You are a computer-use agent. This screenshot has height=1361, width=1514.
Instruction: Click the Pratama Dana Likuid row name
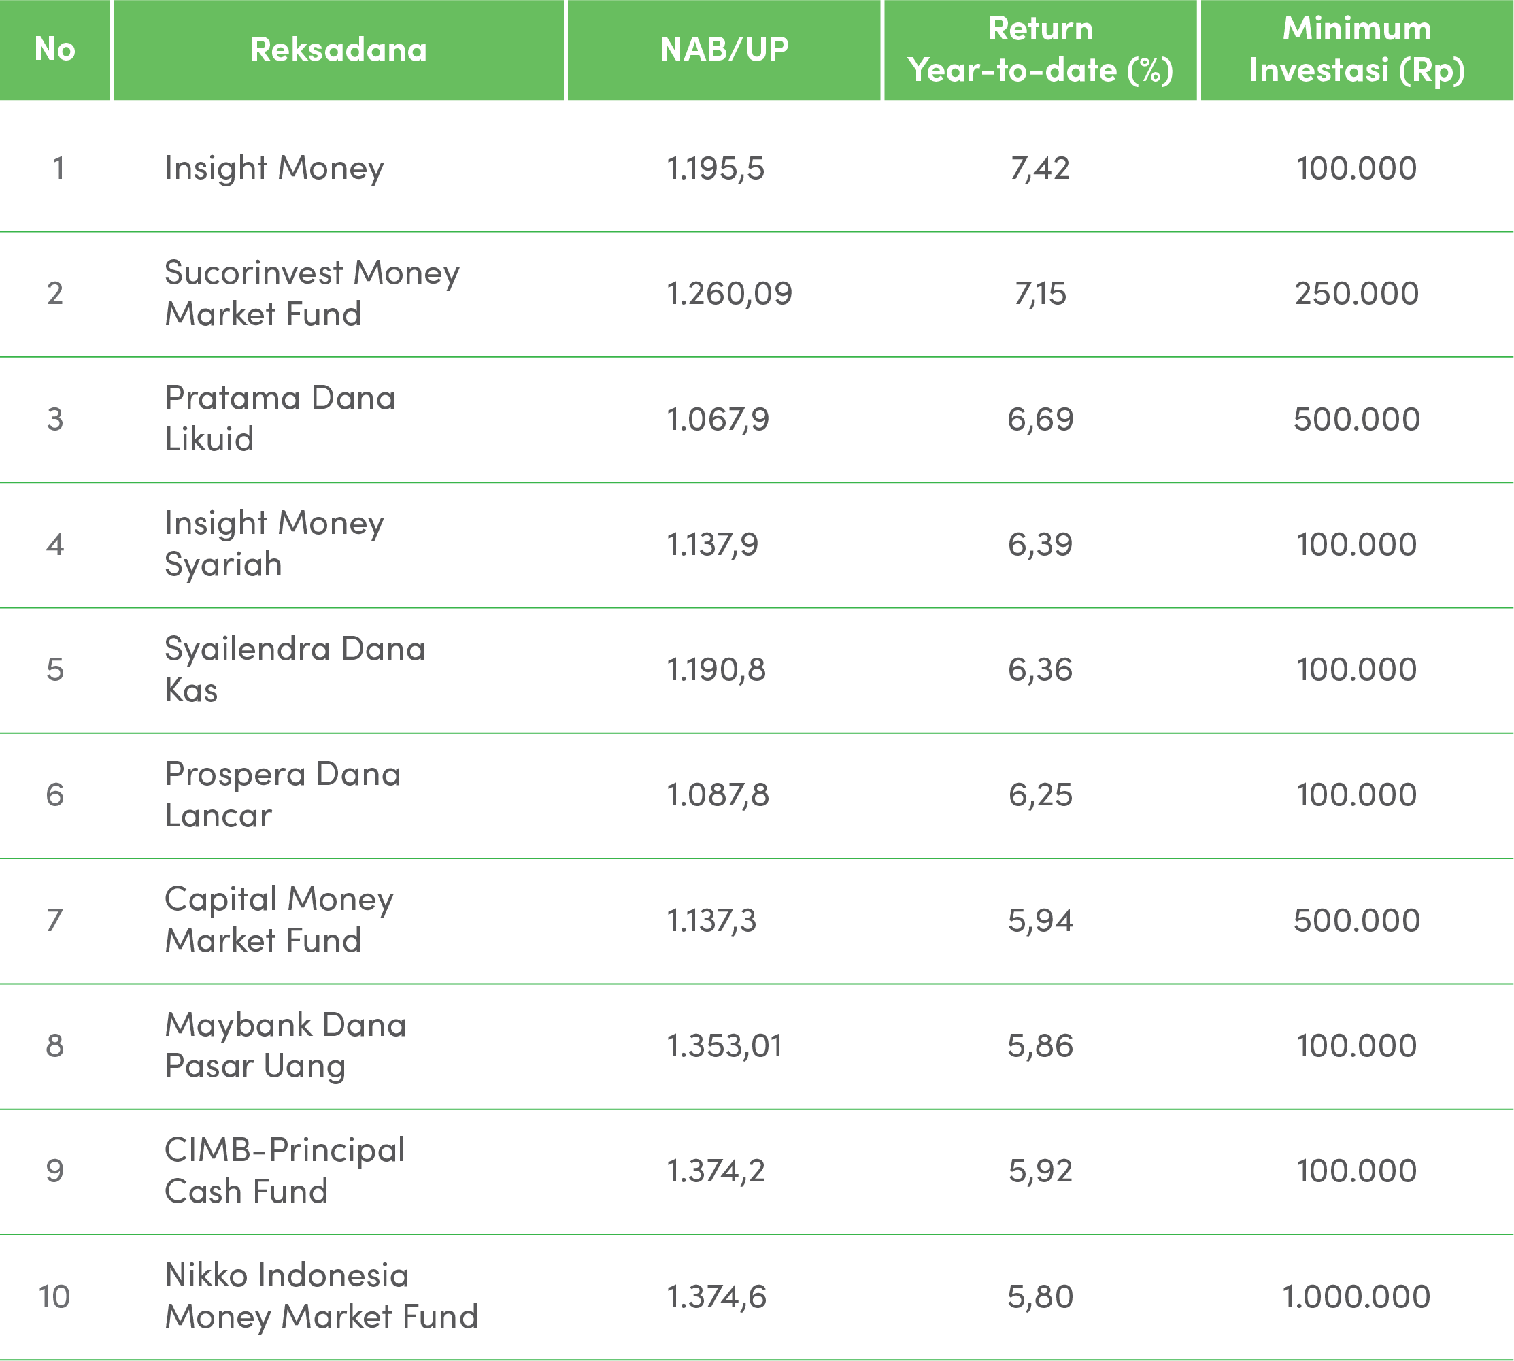[280, 418]
